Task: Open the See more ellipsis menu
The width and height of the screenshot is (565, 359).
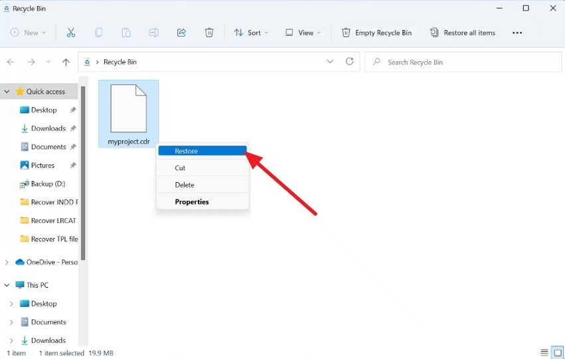Action: click(x=517, y=33)
